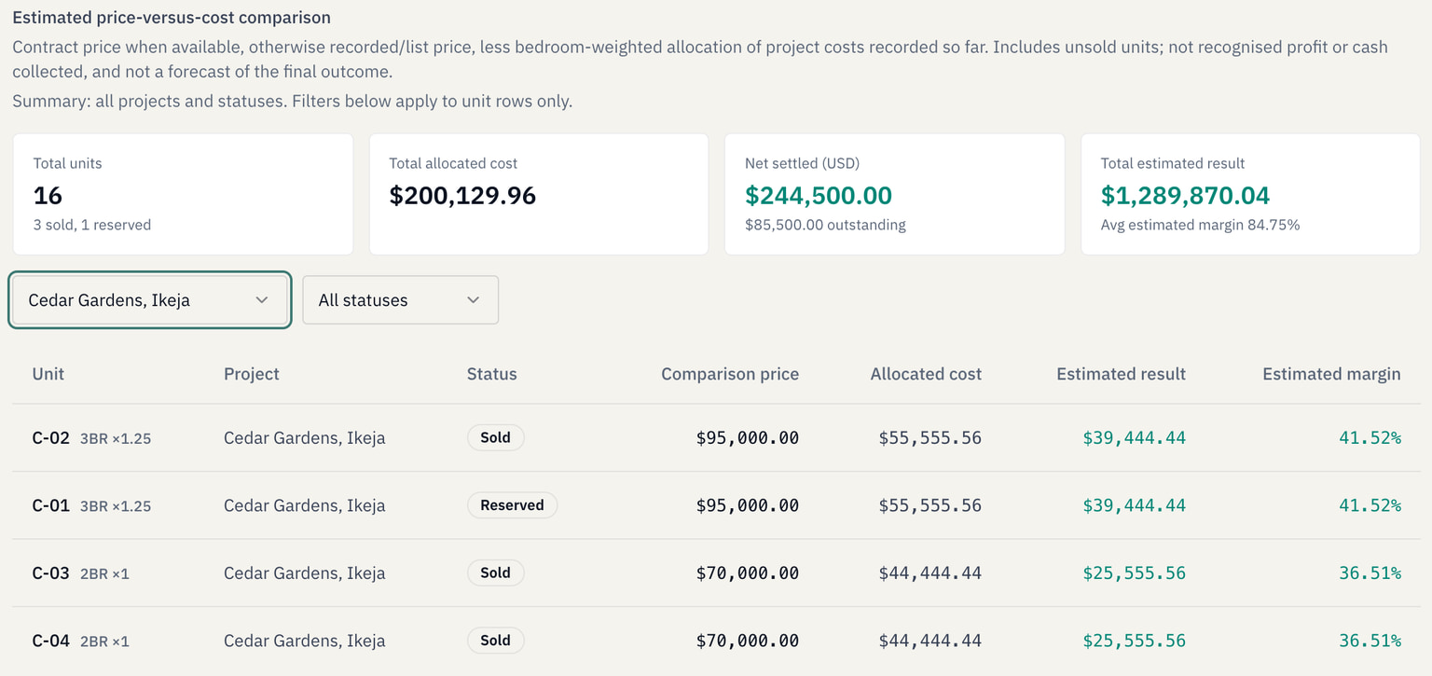Screen dimensions: 1432x676
Task: Click the '3 sold, 1 reserved' subtext
Action: click(92, 225)
